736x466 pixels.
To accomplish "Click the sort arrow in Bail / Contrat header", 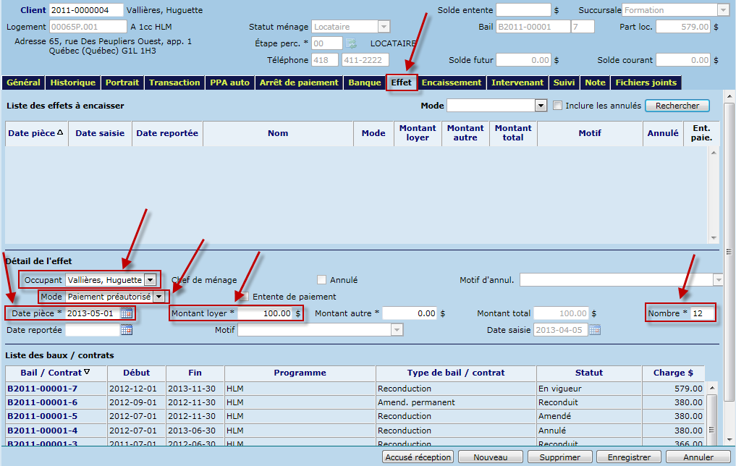I will pos(87,373).
